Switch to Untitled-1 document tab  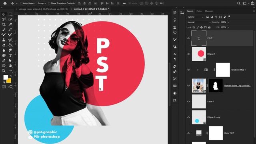point(91,9)
